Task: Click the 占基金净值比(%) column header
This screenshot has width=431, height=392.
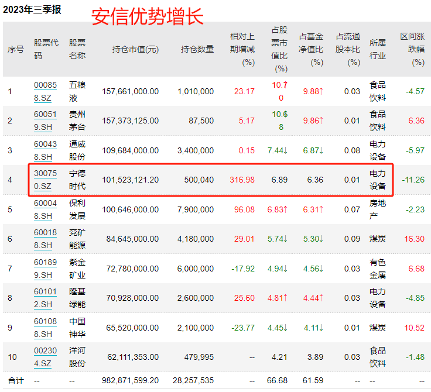Action: 311,50
